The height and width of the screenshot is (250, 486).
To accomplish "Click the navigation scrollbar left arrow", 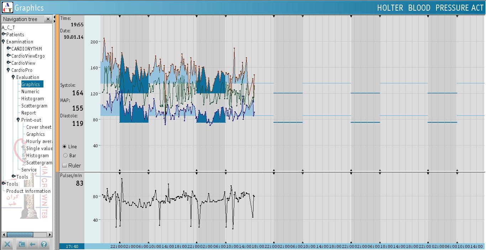I will pyautogui.click(x=4, y=235).
